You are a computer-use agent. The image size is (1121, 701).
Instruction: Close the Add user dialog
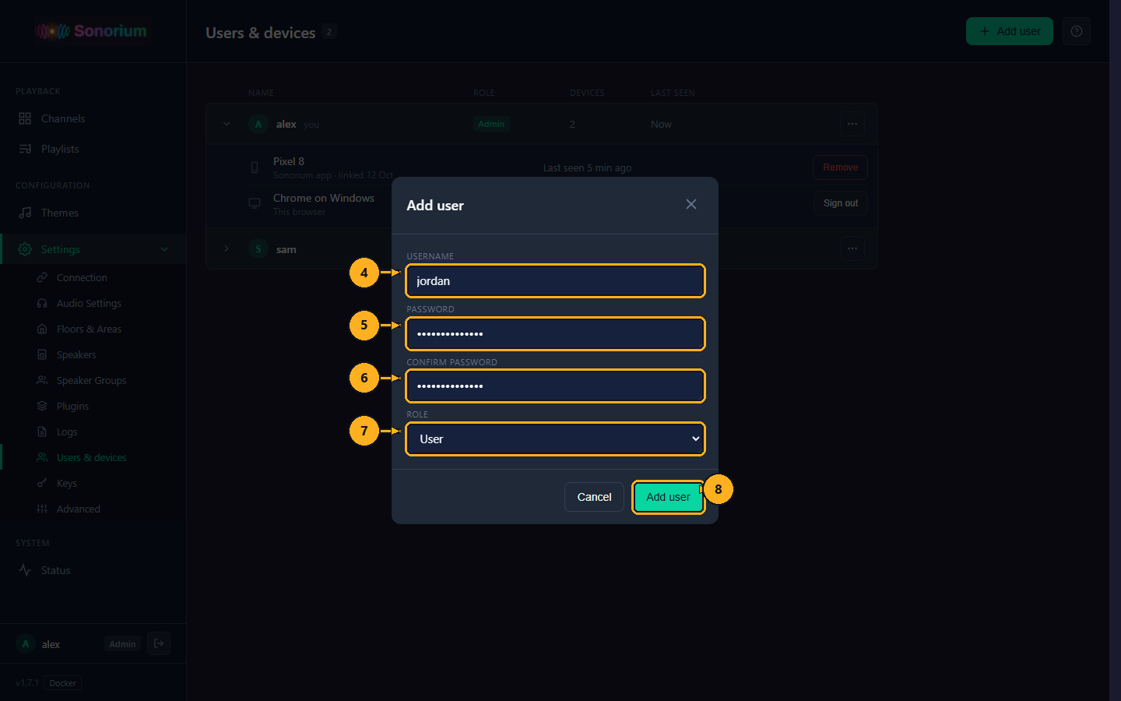click(691, 204)
